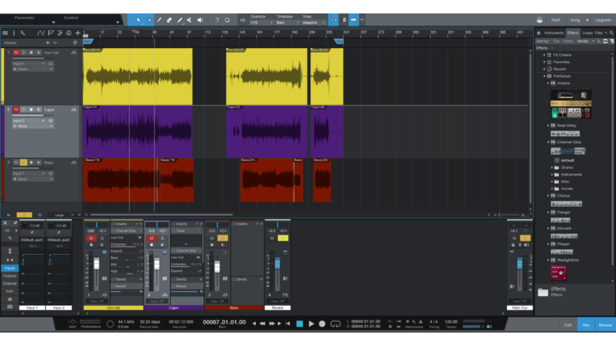
Task: Open the help question mark icon
Action: click(218, 20)
